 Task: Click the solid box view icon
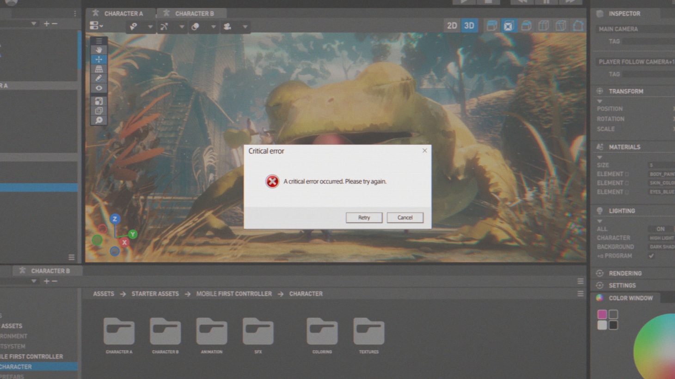pyautogui.click(x=526, y=25)
